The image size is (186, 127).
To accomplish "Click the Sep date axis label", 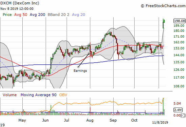I will click(x=113, y=121).
